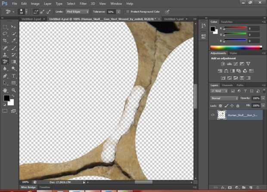The image size is (267, 192).
Task: Switch to the Swatches tab
Action: click(x=227, y=22)
